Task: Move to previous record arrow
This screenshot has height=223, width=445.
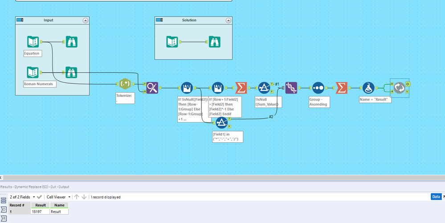Action: coord(77,197)
